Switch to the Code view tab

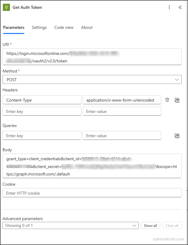[x=64, y=28]
